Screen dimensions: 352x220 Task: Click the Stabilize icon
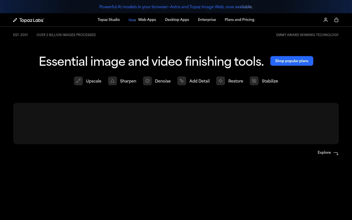point(254,81)
